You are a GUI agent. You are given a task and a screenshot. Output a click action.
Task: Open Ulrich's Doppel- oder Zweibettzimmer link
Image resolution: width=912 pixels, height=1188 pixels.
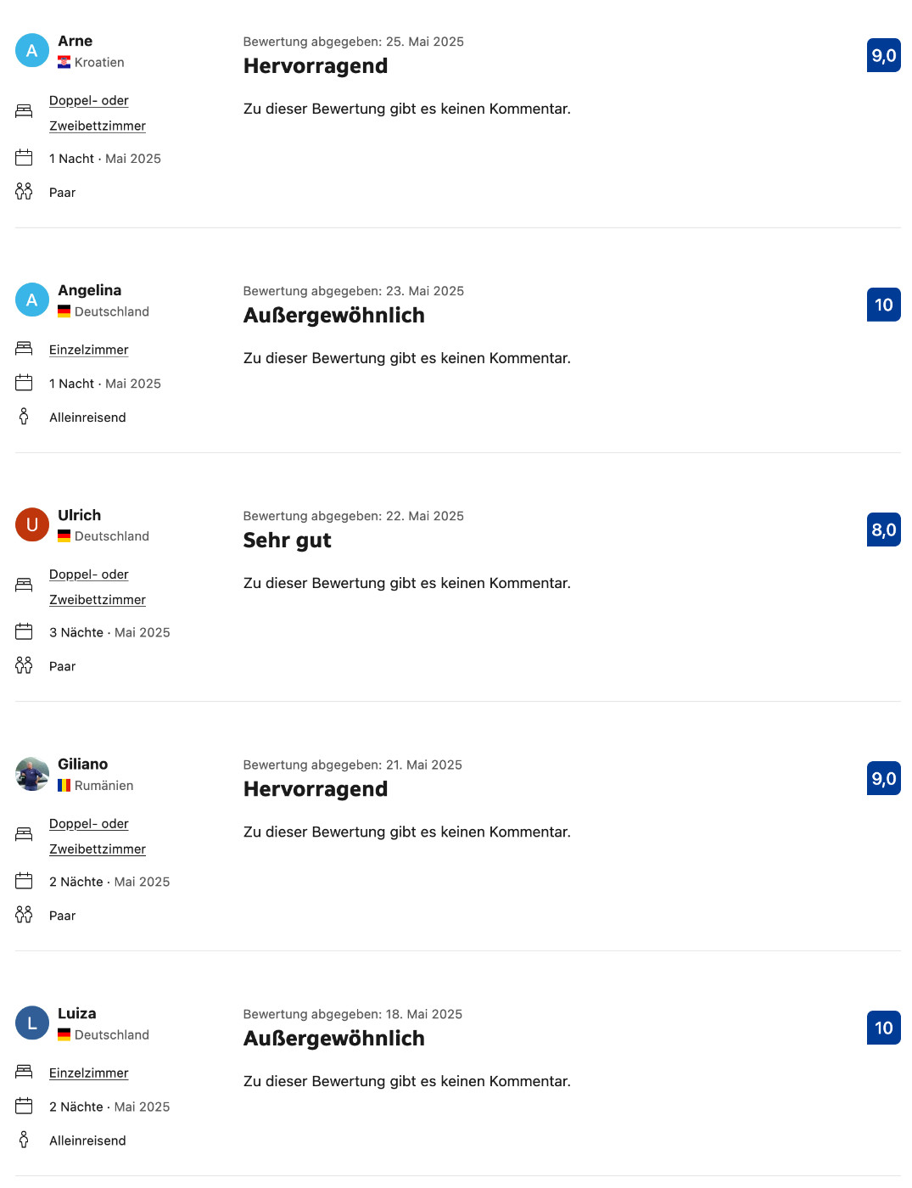98,587
